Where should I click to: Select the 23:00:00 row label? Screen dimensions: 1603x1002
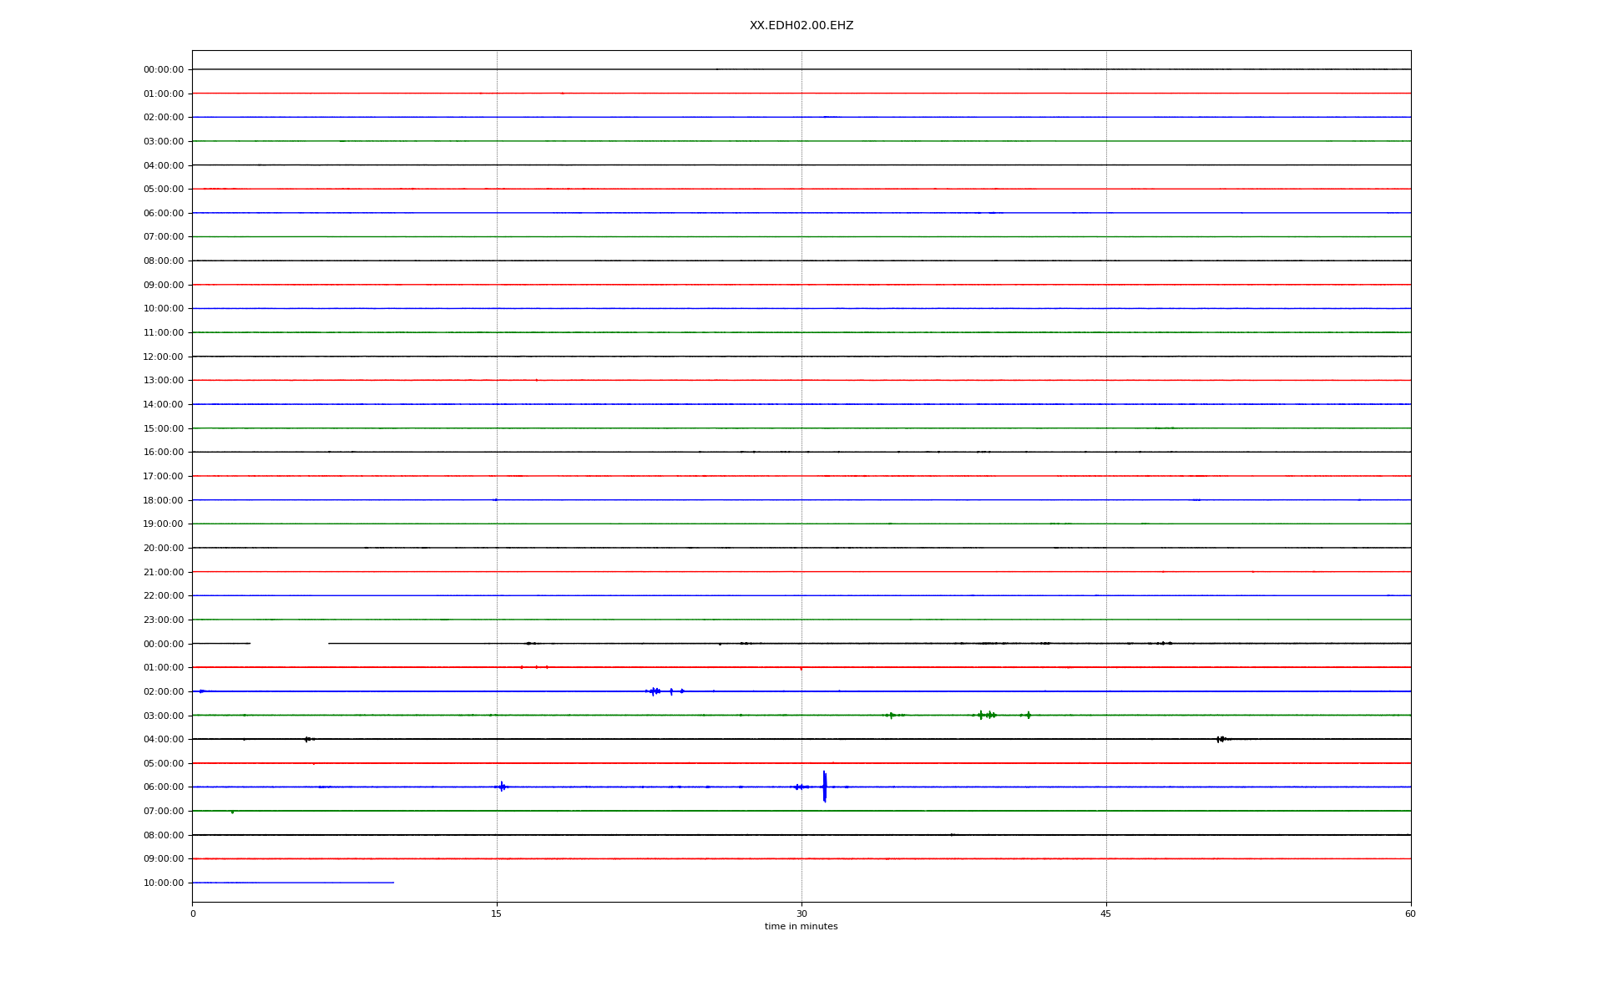pos(164,620)
